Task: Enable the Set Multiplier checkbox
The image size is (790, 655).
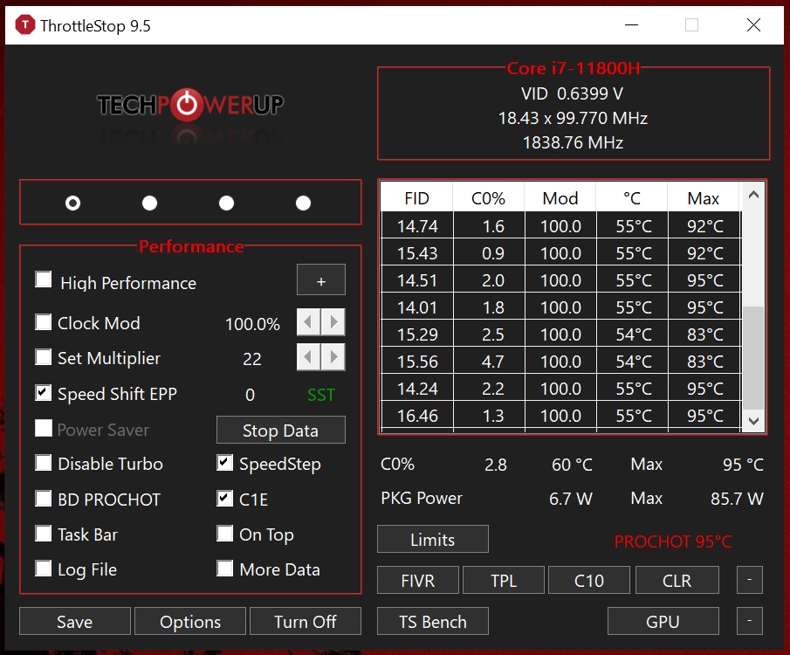Action: [44, 357]
